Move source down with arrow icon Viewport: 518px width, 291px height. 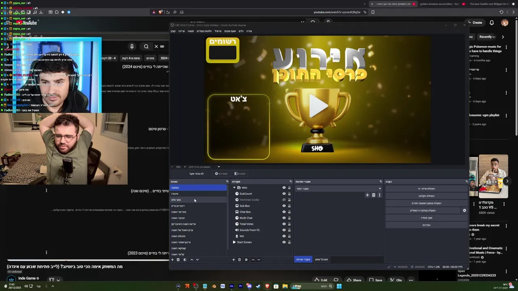(259, 259)
